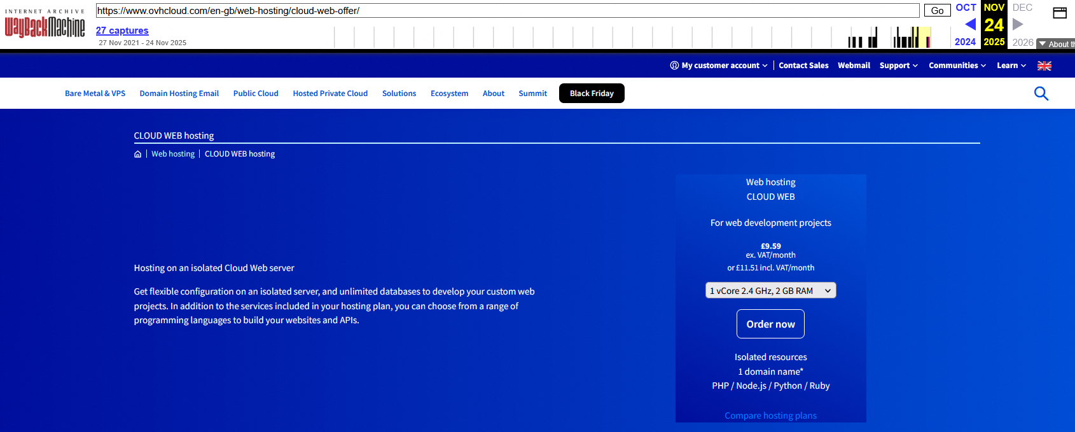Open Bare Metal & VPS menu

pyautogui.click(x=95, y=94)
